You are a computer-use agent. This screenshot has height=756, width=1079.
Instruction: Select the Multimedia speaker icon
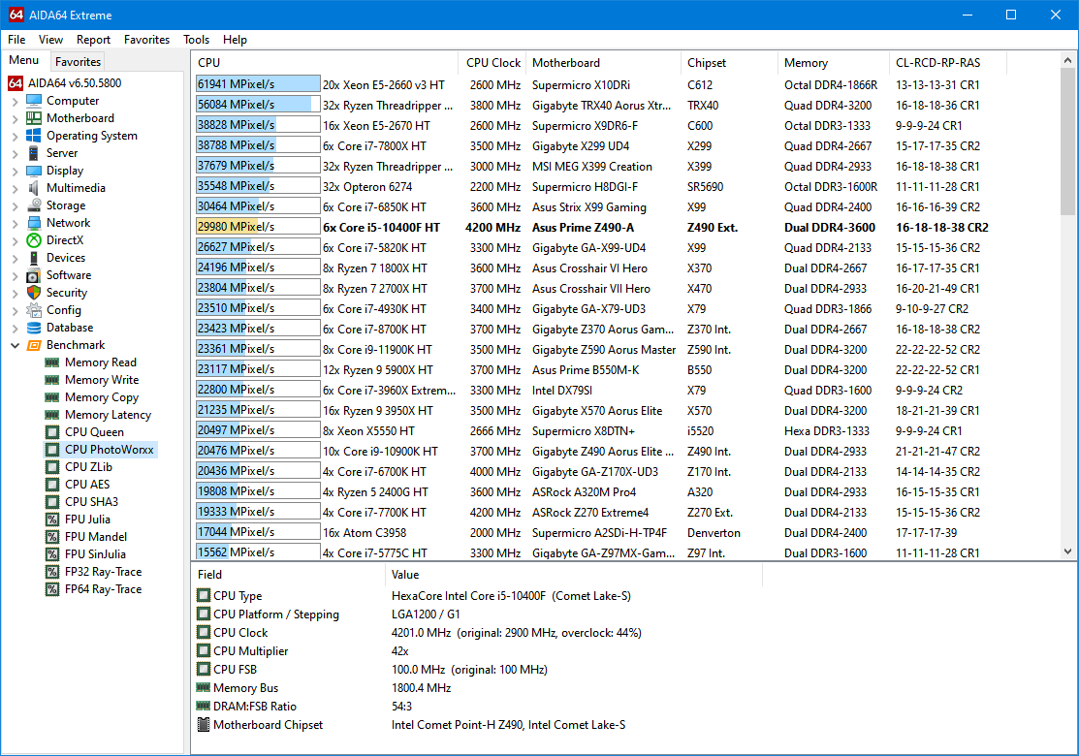pos(34,188)
